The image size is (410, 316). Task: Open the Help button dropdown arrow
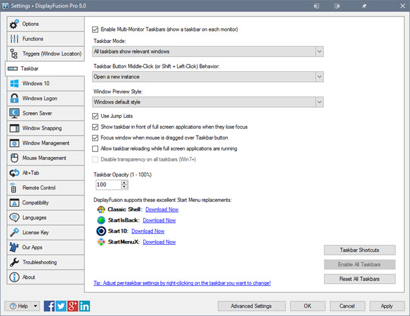coord(35,306)
